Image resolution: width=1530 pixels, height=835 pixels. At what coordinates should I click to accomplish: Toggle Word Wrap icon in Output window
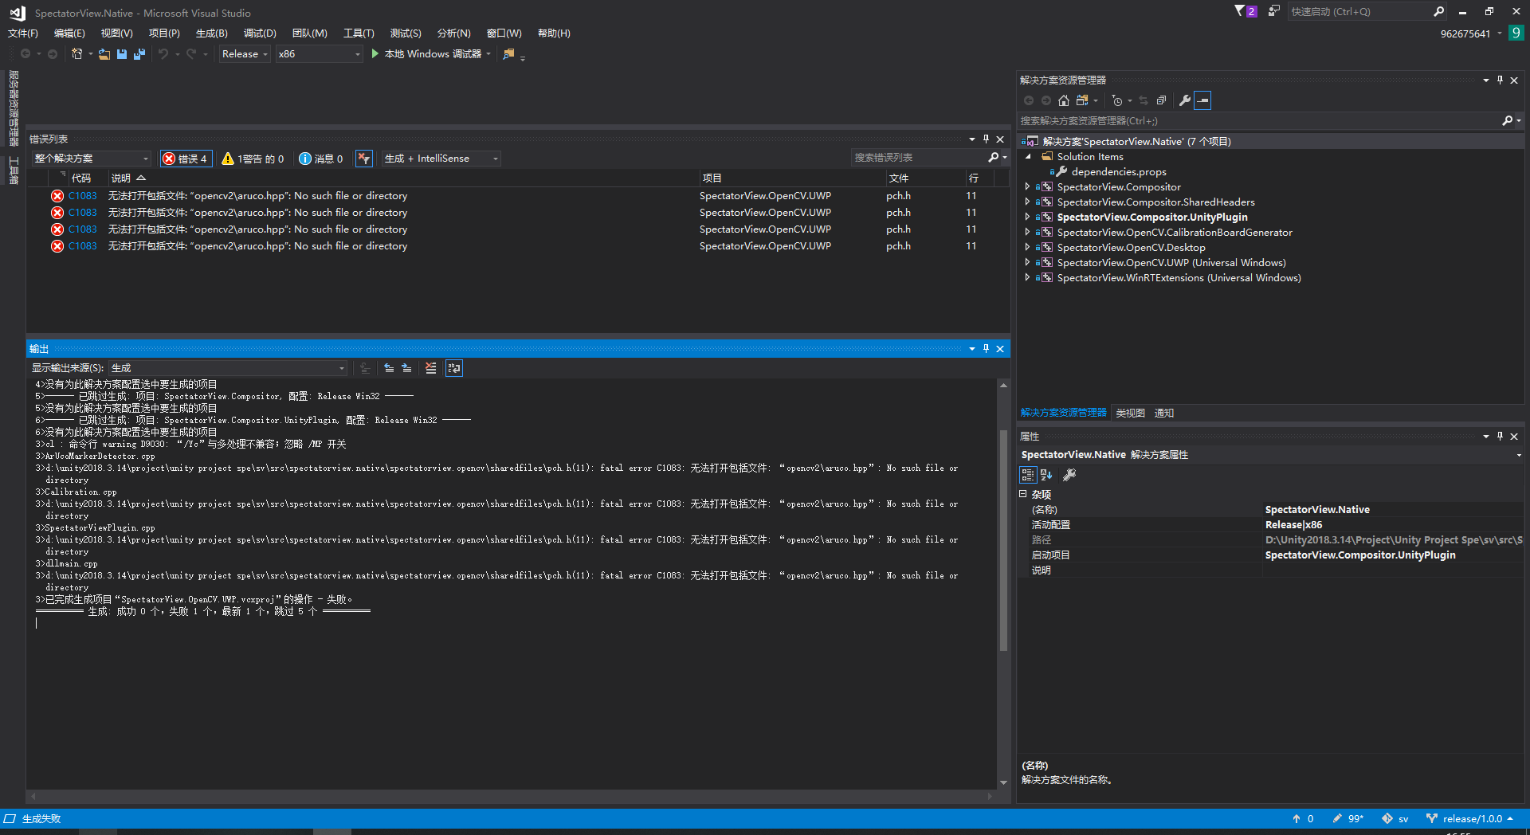[454, 368]
